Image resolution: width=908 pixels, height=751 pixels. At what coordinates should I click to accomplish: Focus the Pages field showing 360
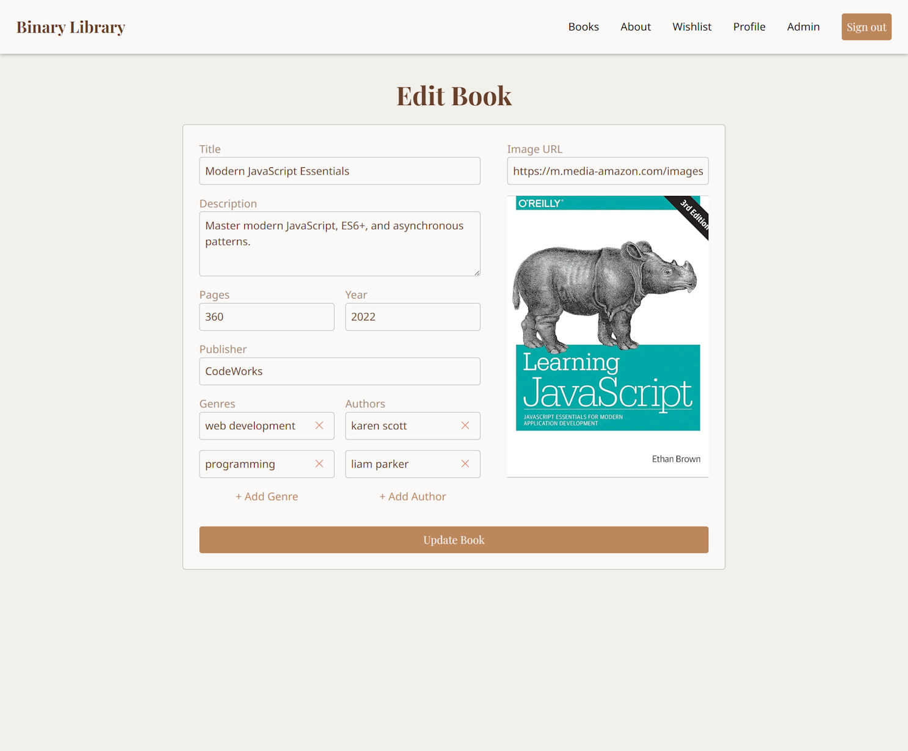(x=267, y=317)
